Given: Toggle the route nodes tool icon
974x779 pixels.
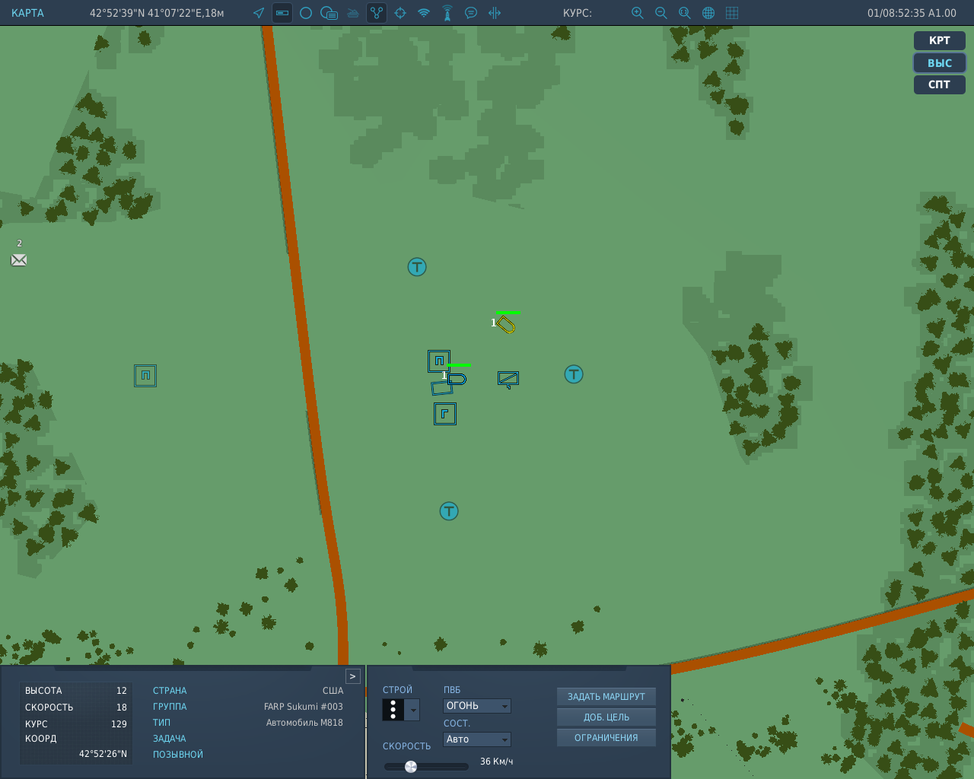Looking at the screenshot, I should coord(377,13).
